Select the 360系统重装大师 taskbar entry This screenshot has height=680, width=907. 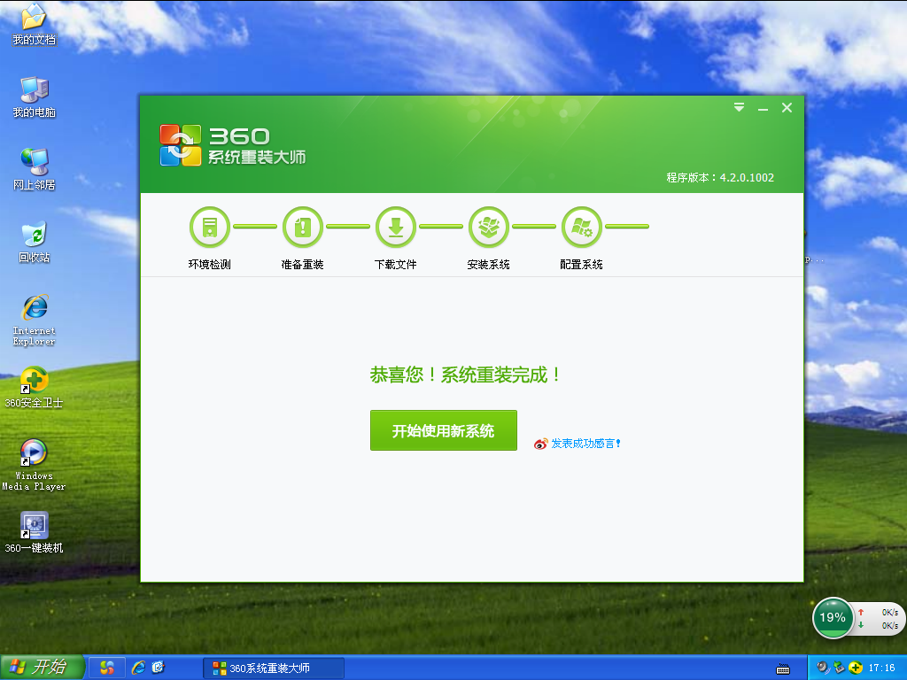pyautogui.click(x=275, y=668)
